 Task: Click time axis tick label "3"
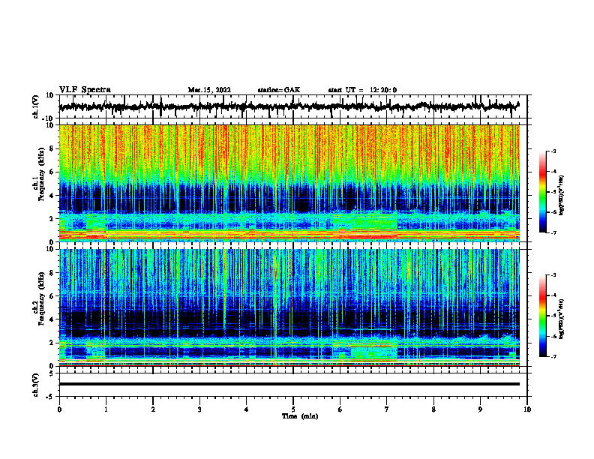[199, 409]
